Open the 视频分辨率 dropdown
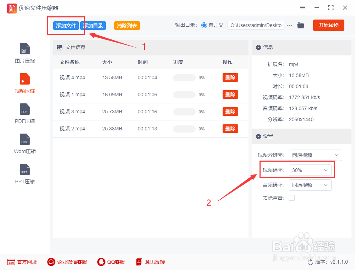 (315, 155)
